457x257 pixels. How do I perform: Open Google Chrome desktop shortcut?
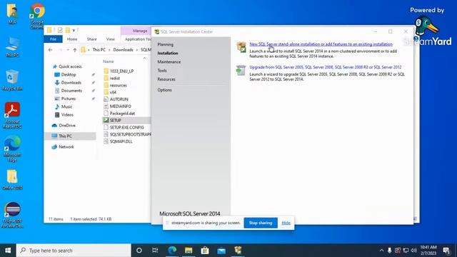point(36,16)
